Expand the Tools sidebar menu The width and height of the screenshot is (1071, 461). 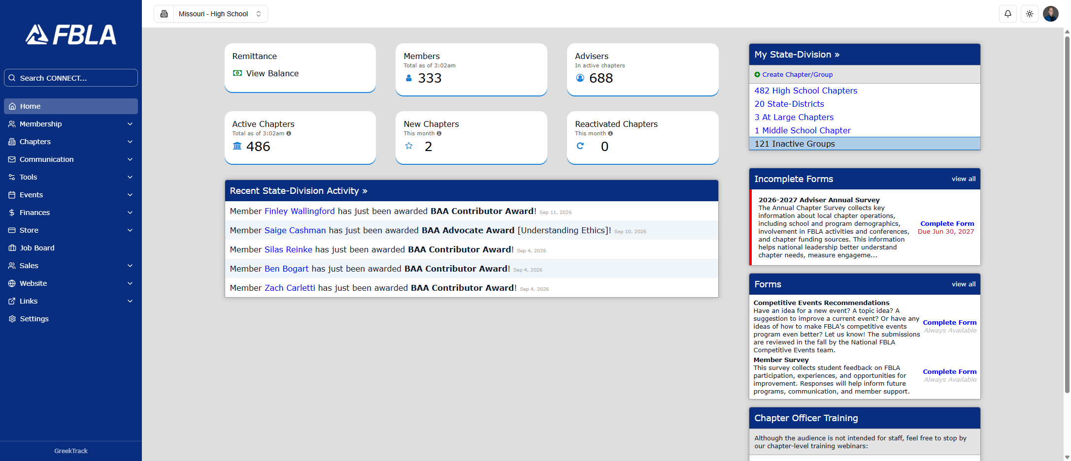(x=71, y=177)
